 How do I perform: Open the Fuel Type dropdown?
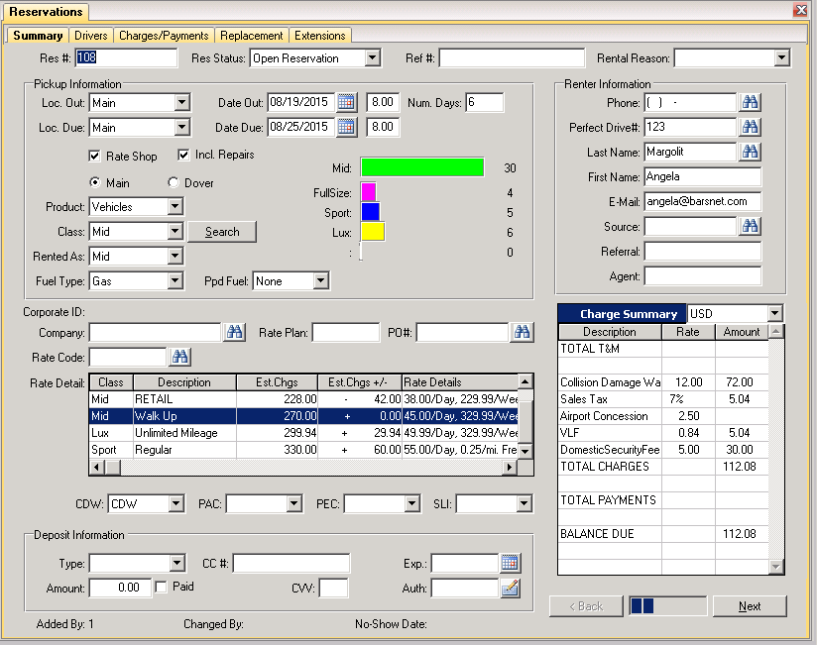click(175, 281)
